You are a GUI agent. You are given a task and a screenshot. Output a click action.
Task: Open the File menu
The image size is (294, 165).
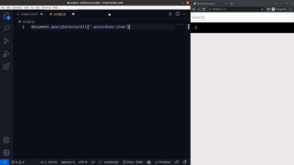3,8
